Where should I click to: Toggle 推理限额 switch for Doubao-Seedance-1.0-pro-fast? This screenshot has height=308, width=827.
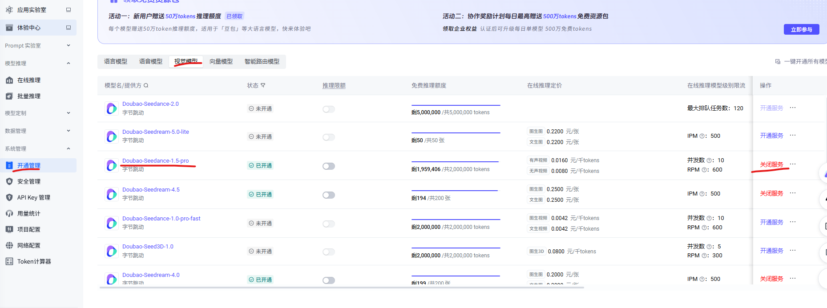(329, 224)
